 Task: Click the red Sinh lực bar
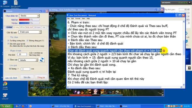(29, 19)
